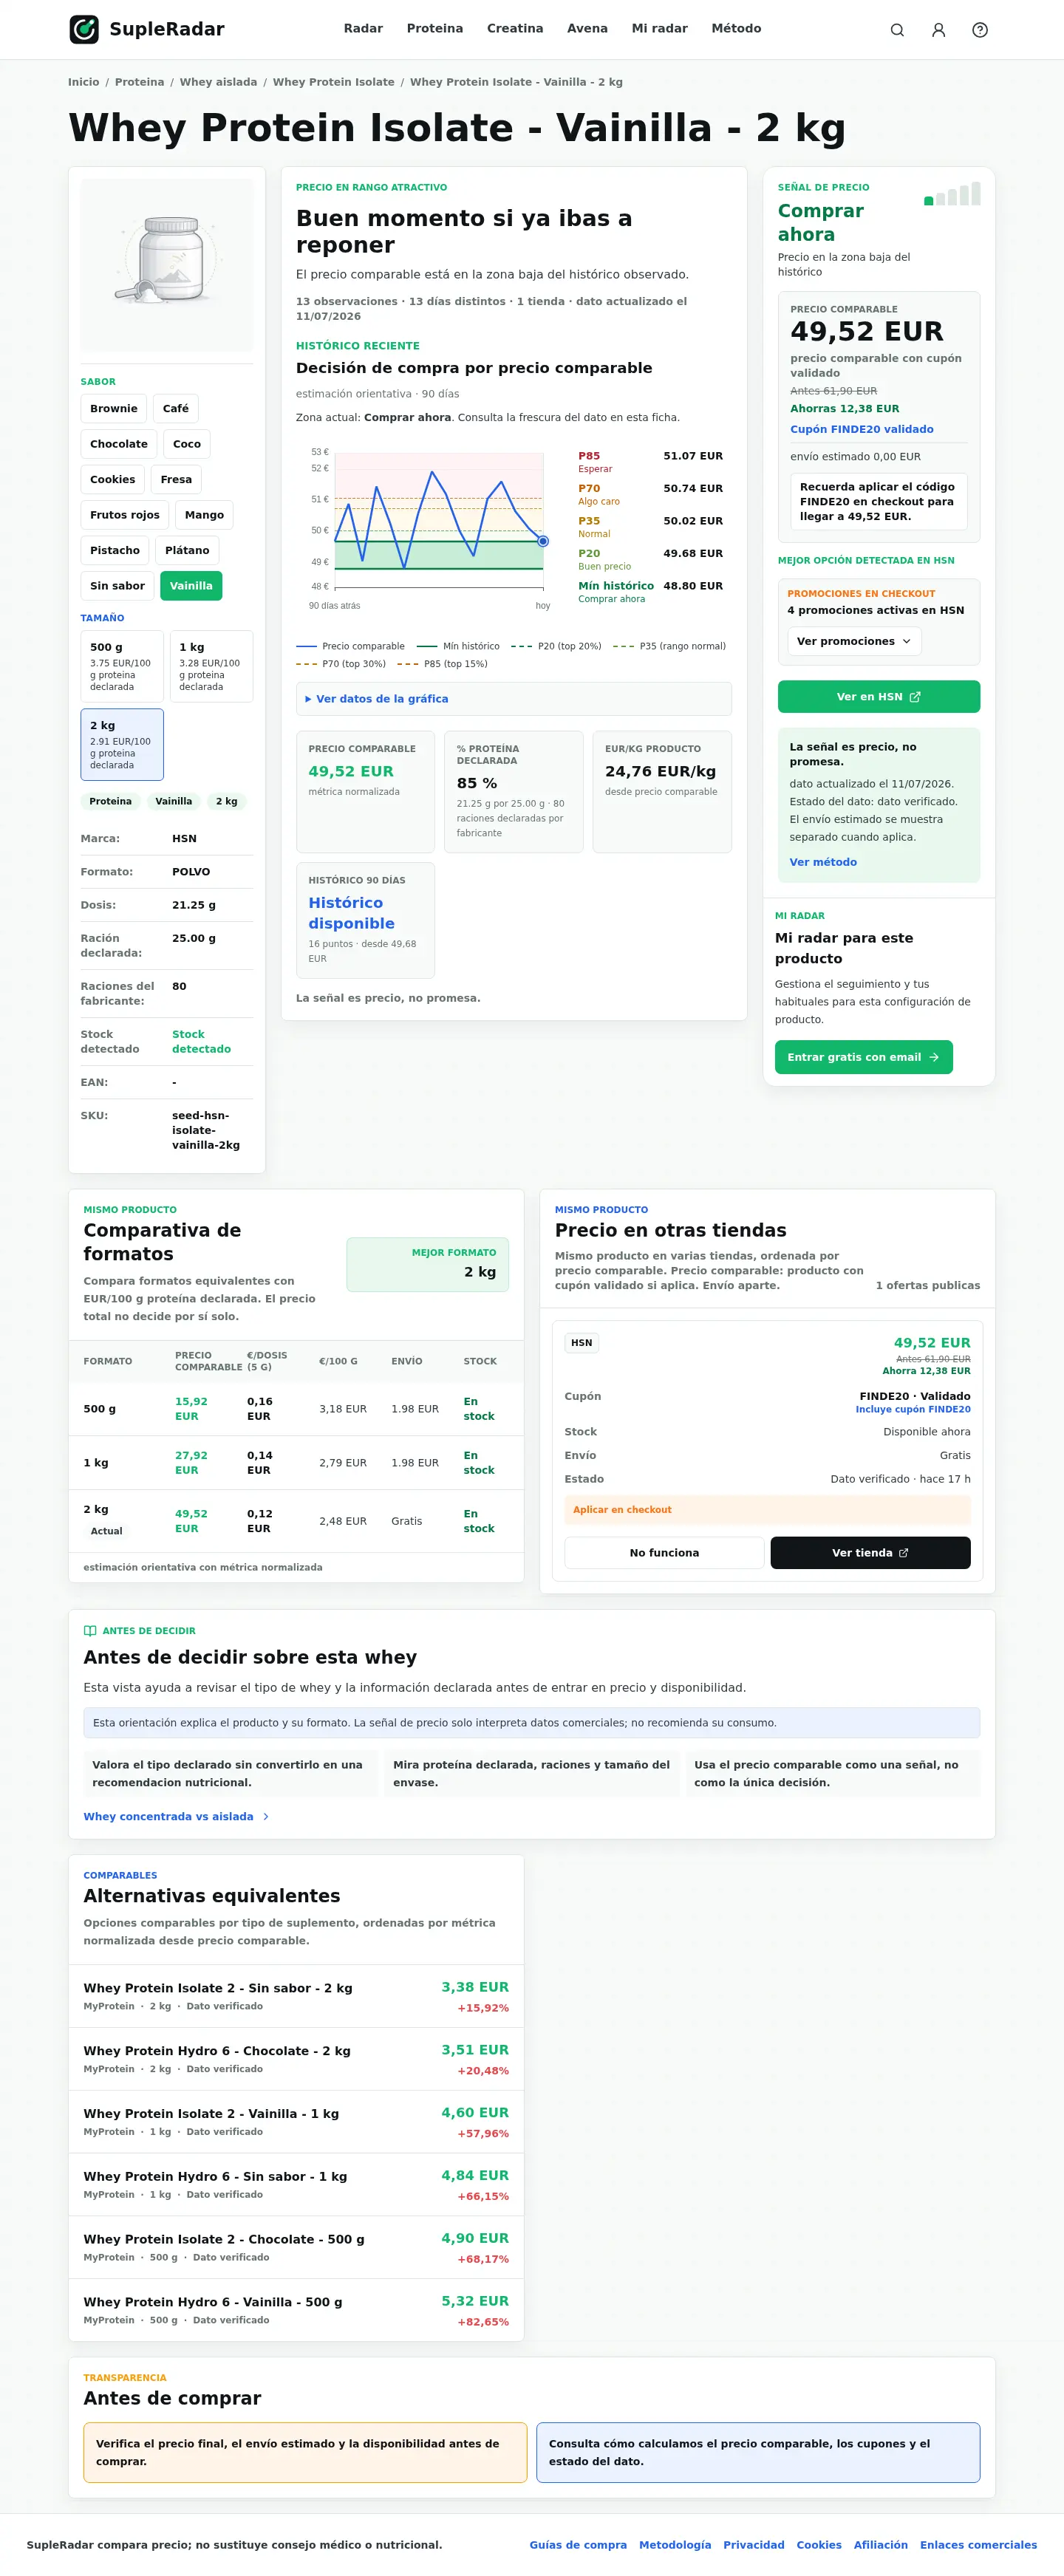
Task: Expand Ver datos de la gráfica
Action: [x=514, y=699]
